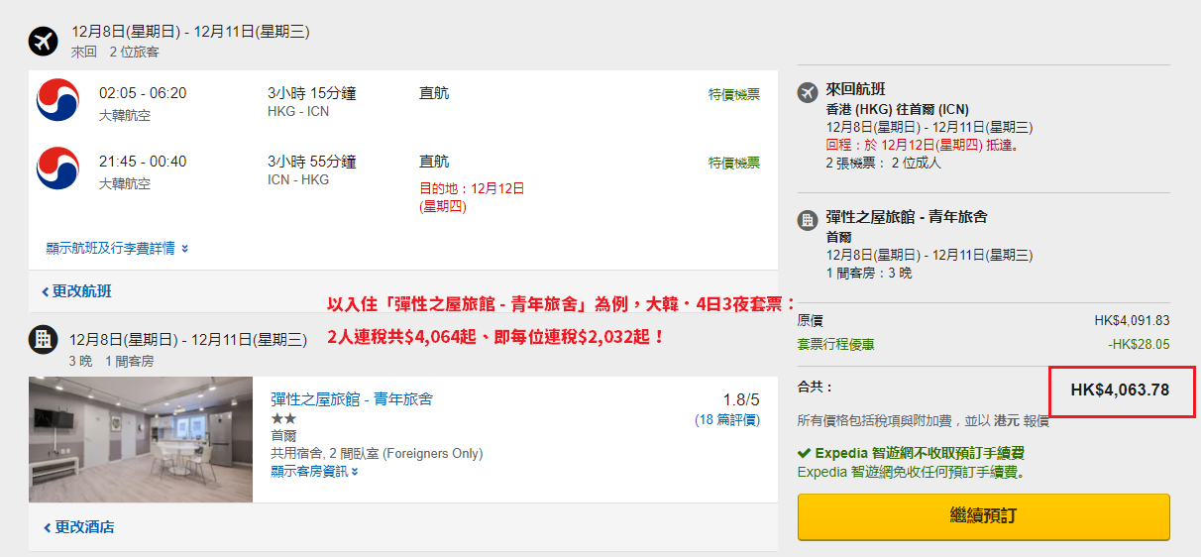Click the 2 張機票： 2 位成人 text
This screenshot has height=557, width=1201.
point(883,163)
